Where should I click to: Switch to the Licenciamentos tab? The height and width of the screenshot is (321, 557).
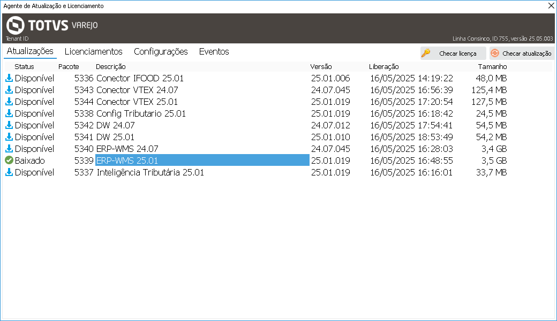point(93,51)
